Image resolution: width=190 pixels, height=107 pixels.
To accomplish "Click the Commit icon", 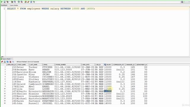I will point(19,2).
